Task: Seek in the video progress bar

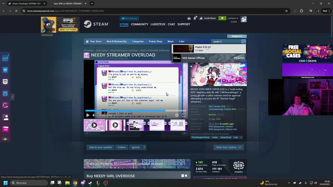Action: (x=136, y=111)
